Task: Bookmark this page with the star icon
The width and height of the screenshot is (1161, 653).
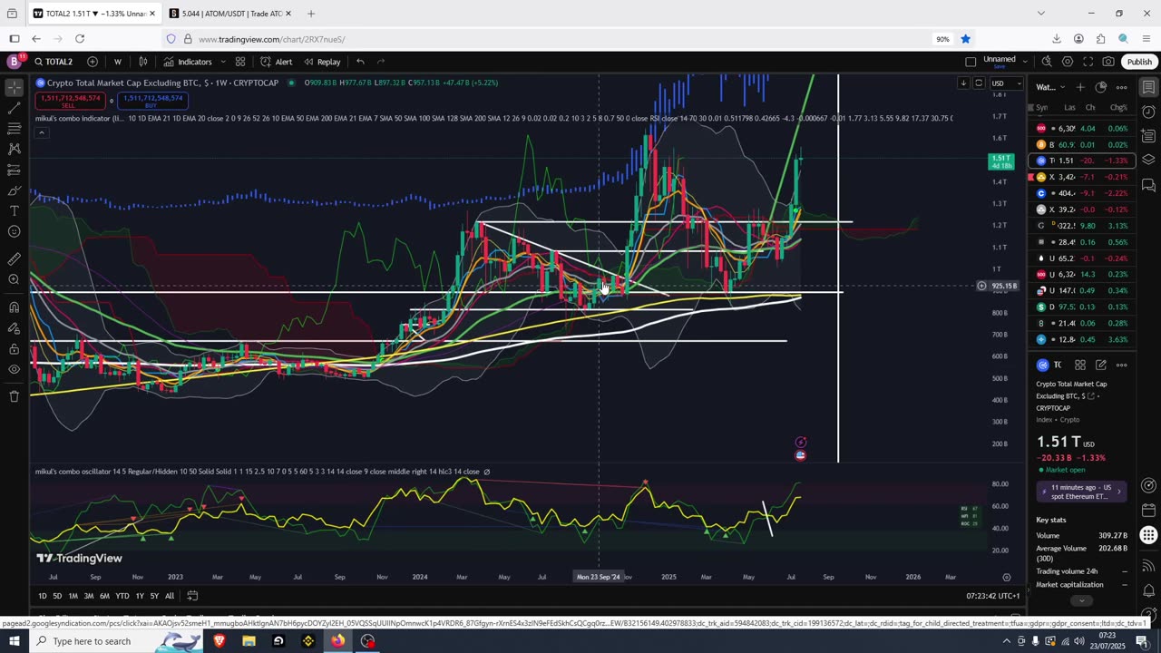Action: click(966, 39)
